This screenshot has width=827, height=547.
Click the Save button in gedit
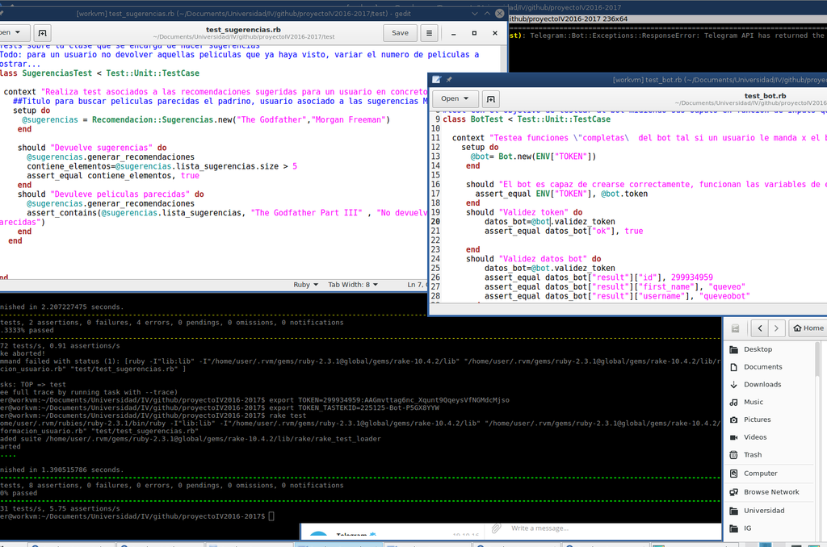tap(400, 33)
